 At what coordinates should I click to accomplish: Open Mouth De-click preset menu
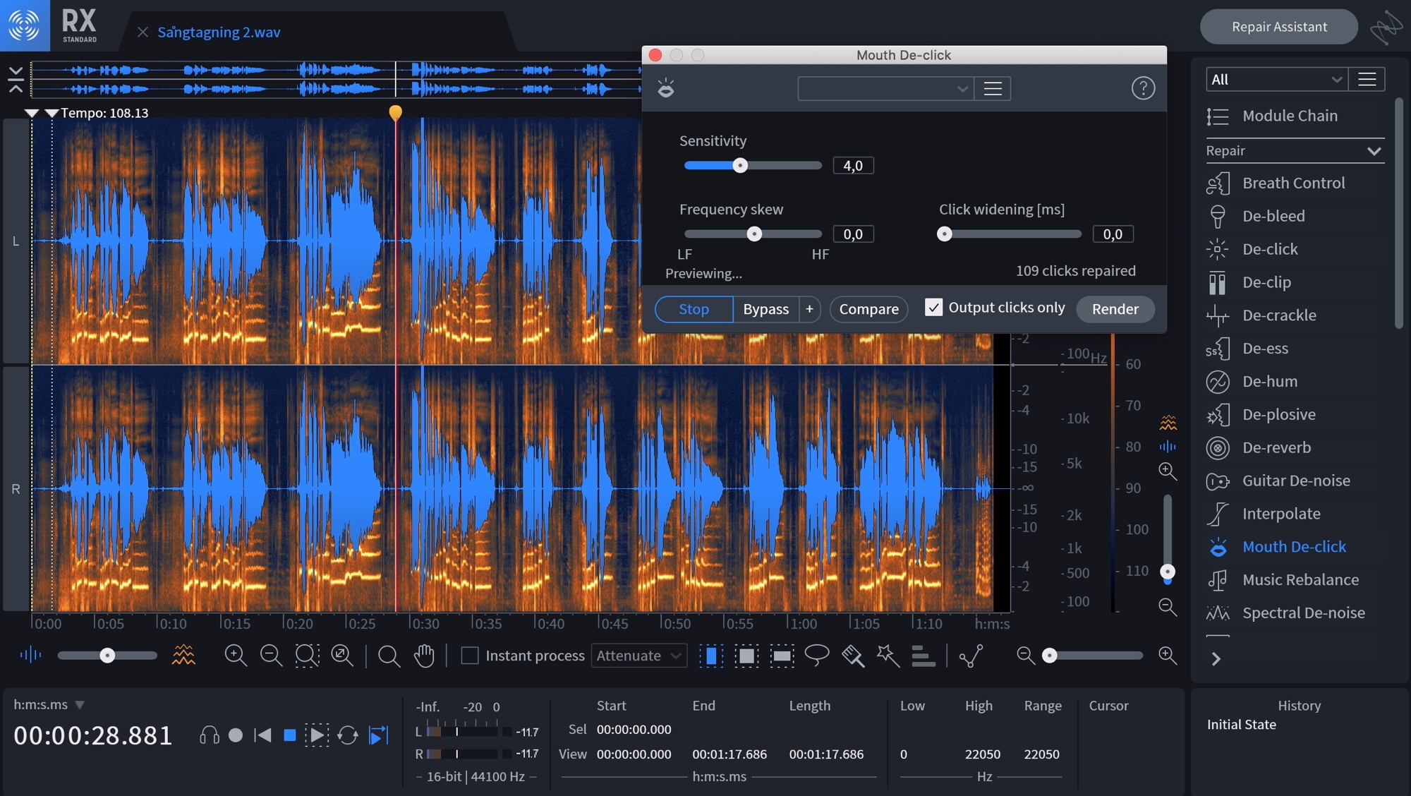(993, 88)
